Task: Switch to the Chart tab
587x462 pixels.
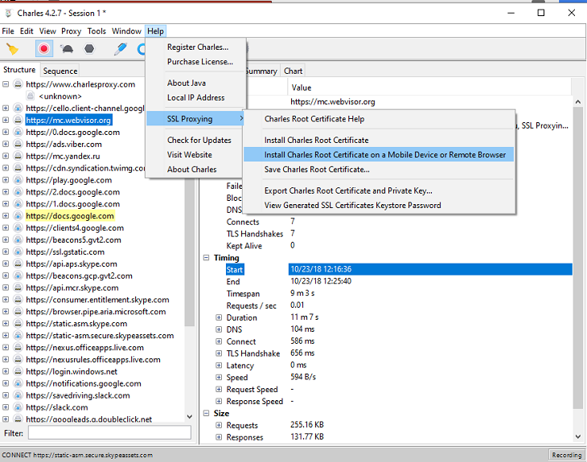Action: [293, 71]
